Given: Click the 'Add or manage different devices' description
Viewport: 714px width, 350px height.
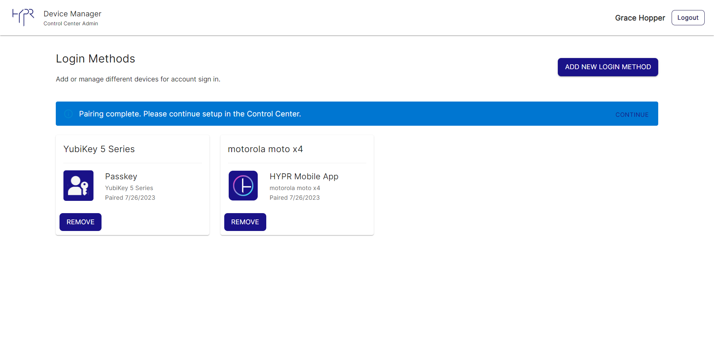Looking at the screenshot, I should click(138, 79).
